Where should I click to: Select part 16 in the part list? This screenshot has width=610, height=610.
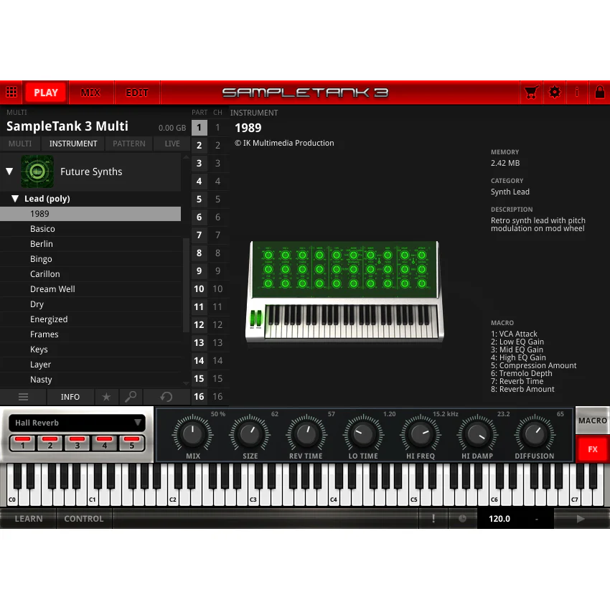point(200,396)
